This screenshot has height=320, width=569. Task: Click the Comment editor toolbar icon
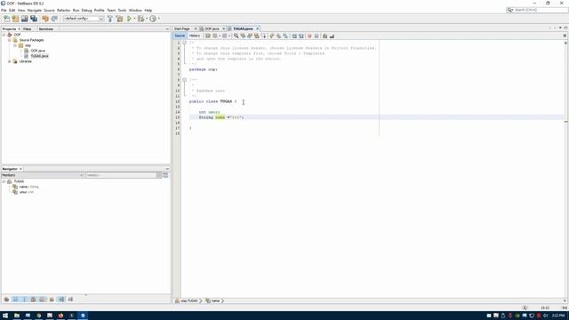click(325, 36)
